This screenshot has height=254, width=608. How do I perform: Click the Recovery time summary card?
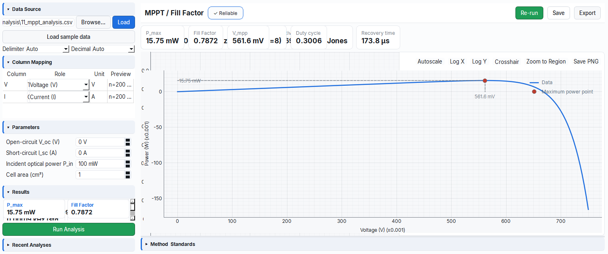tap(378, 38)
